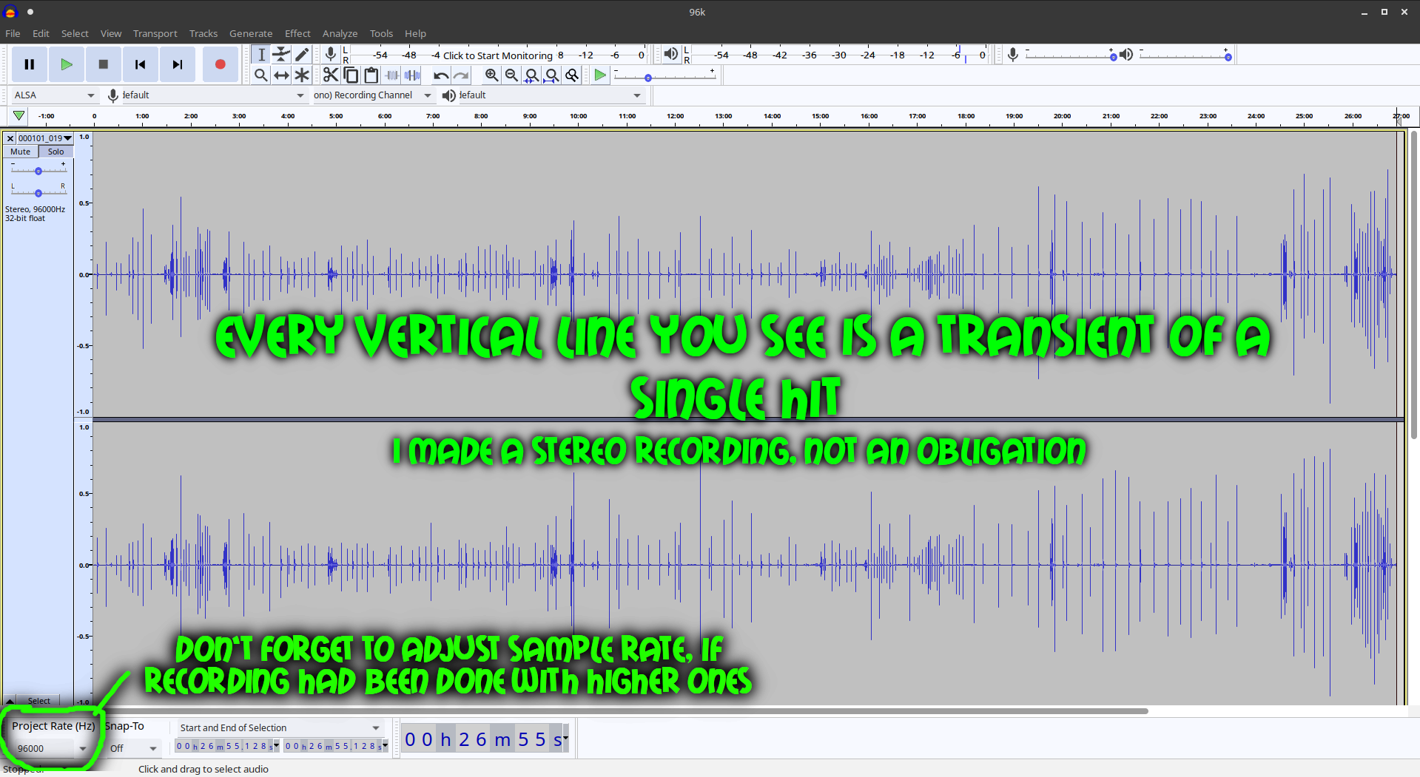Image resolution: width=1420 pixels, height=777 pixels.
Task: Collapse the track with the bottom-left arrow
Action: [x=10, y=700]
